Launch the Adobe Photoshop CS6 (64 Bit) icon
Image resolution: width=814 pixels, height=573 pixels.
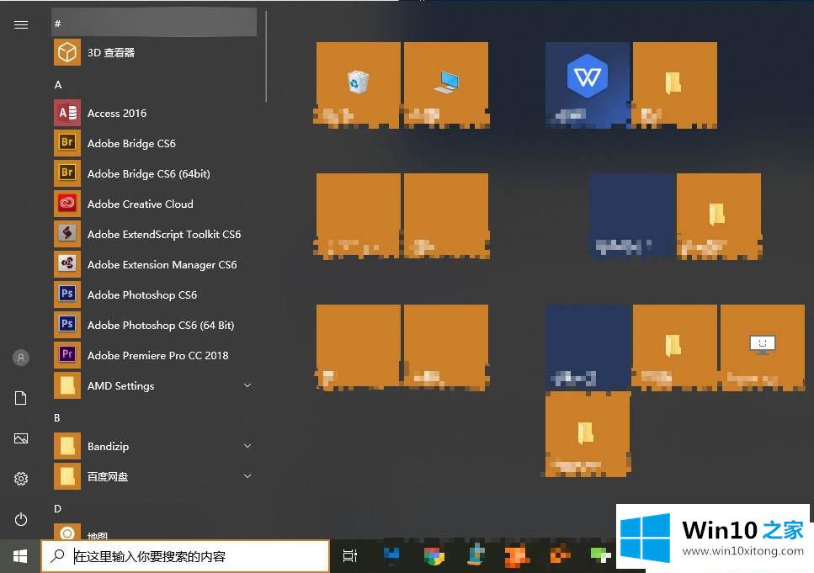click(x=67, y=325)
